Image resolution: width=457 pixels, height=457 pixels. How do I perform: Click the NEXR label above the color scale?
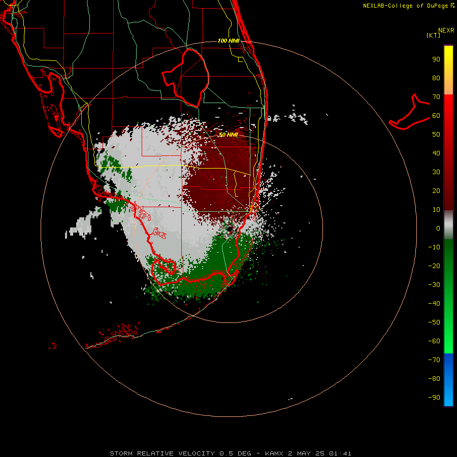click(x=446, y=30)
